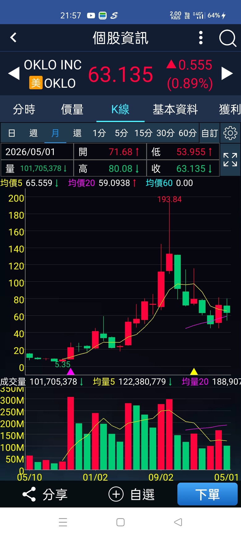Viewport: 241px width, 537px height.
Task: Select 15分 interval
Action: (143, 133)
